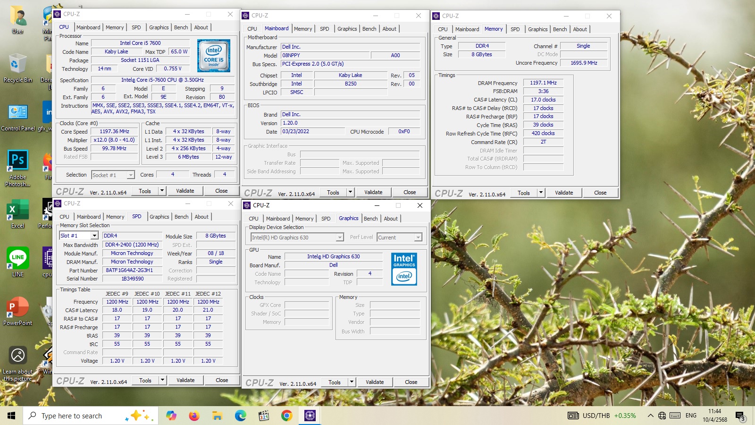This screenshot has height=425, width=755.
Task: Show hidden system tray icons
Action: [650, 416]
